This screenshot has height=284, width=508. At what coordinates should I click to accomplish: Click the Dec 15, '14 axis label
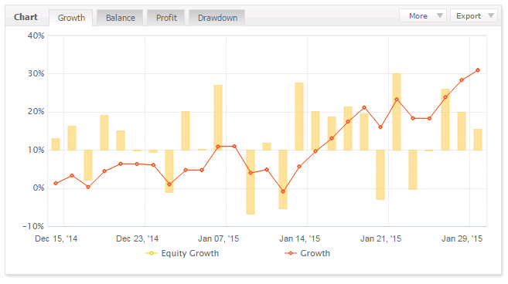tap(56, 238)
